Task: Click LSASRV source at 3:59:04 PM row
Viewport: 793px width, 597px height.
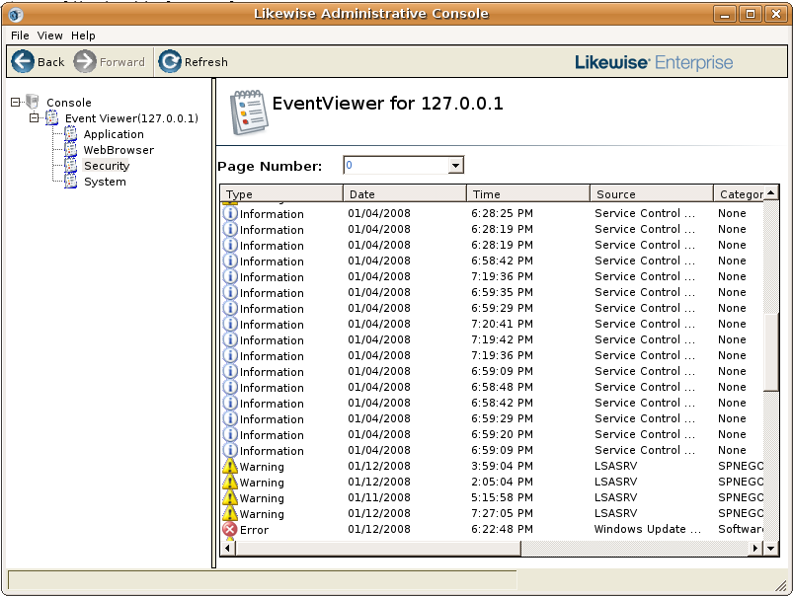Action: pos(615,466)
